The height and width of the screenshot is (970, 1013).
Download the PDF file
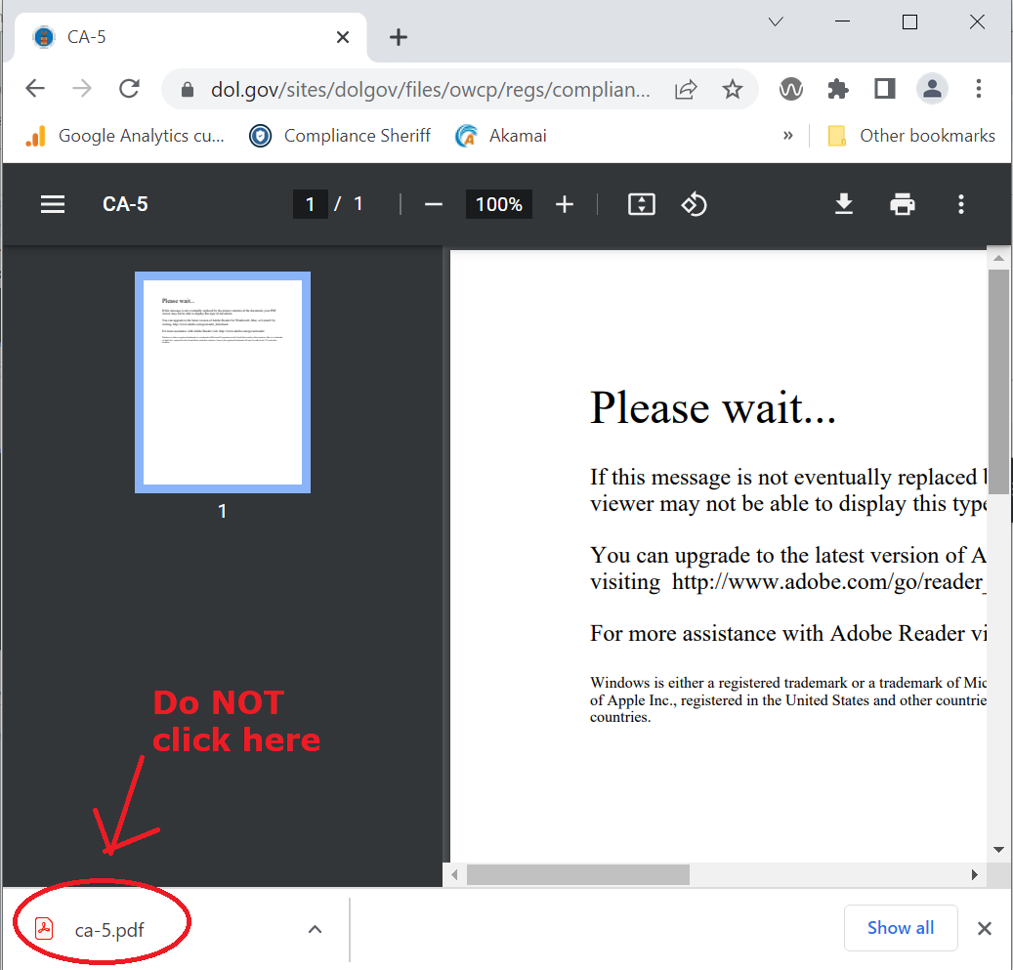[843, 204]
